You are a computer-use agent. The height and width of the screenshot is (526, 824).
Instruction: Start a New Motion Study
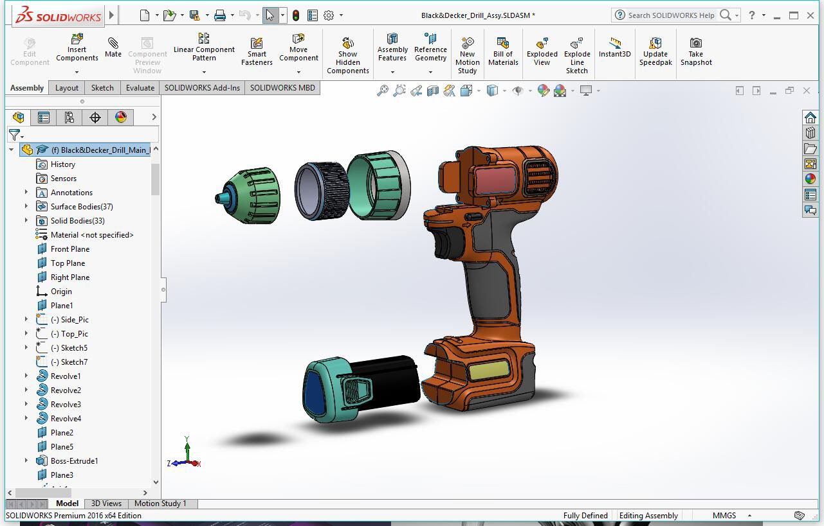468,55
